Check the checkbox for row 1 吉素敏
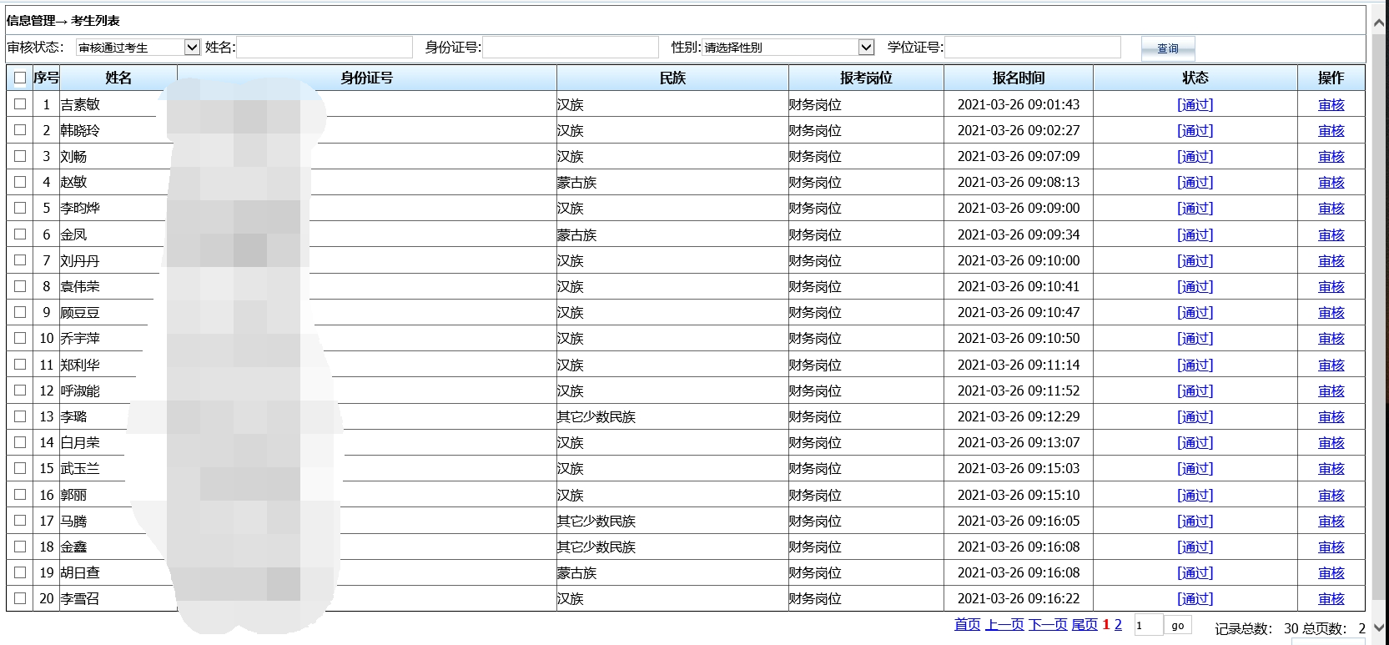Viewport: 1389px width, 645px height. coord(20,104)
